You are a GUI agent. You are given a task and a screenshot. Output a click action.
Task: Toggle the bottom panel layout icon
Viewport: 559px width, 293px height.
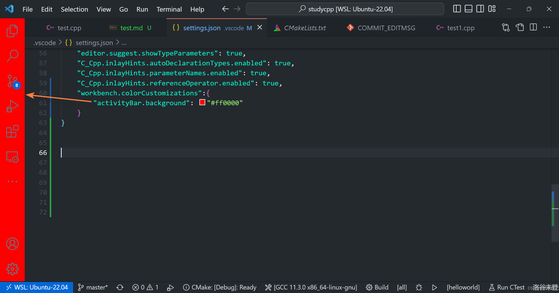468,9
